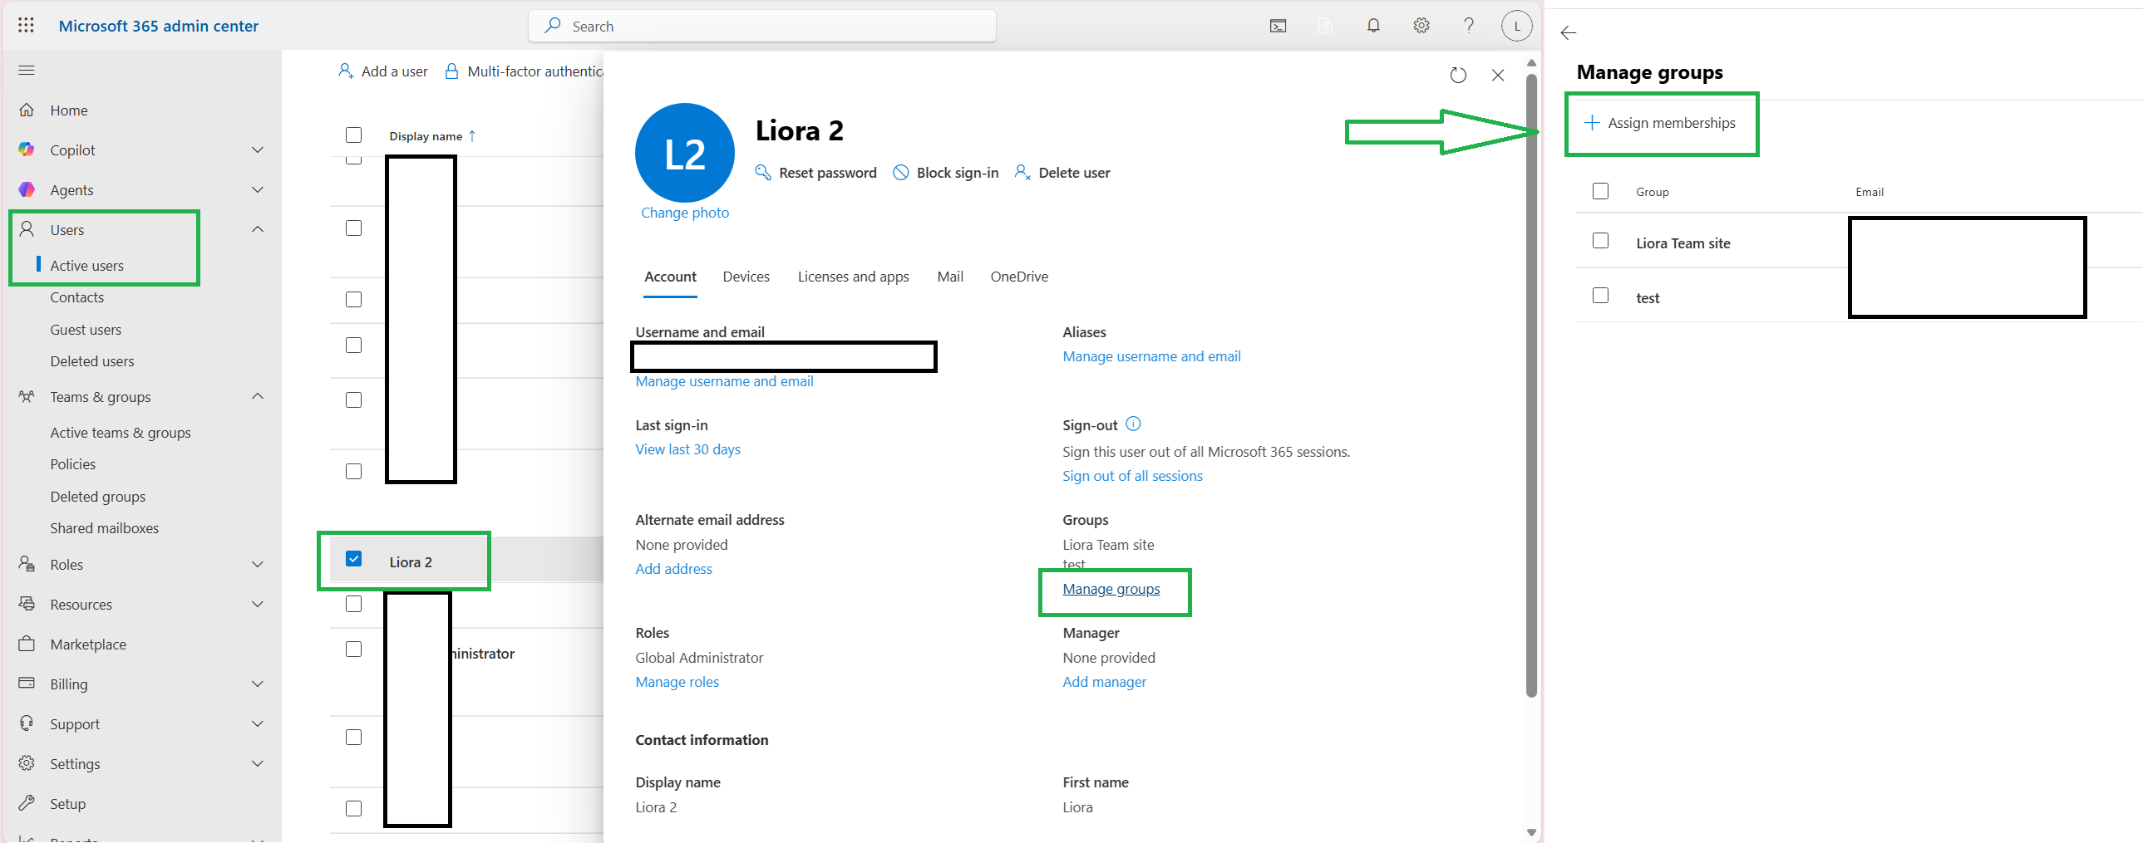This screenshot has height=843, width=2143.
Task: Click Add a user toolbar button
Action: tap(382, 71)
